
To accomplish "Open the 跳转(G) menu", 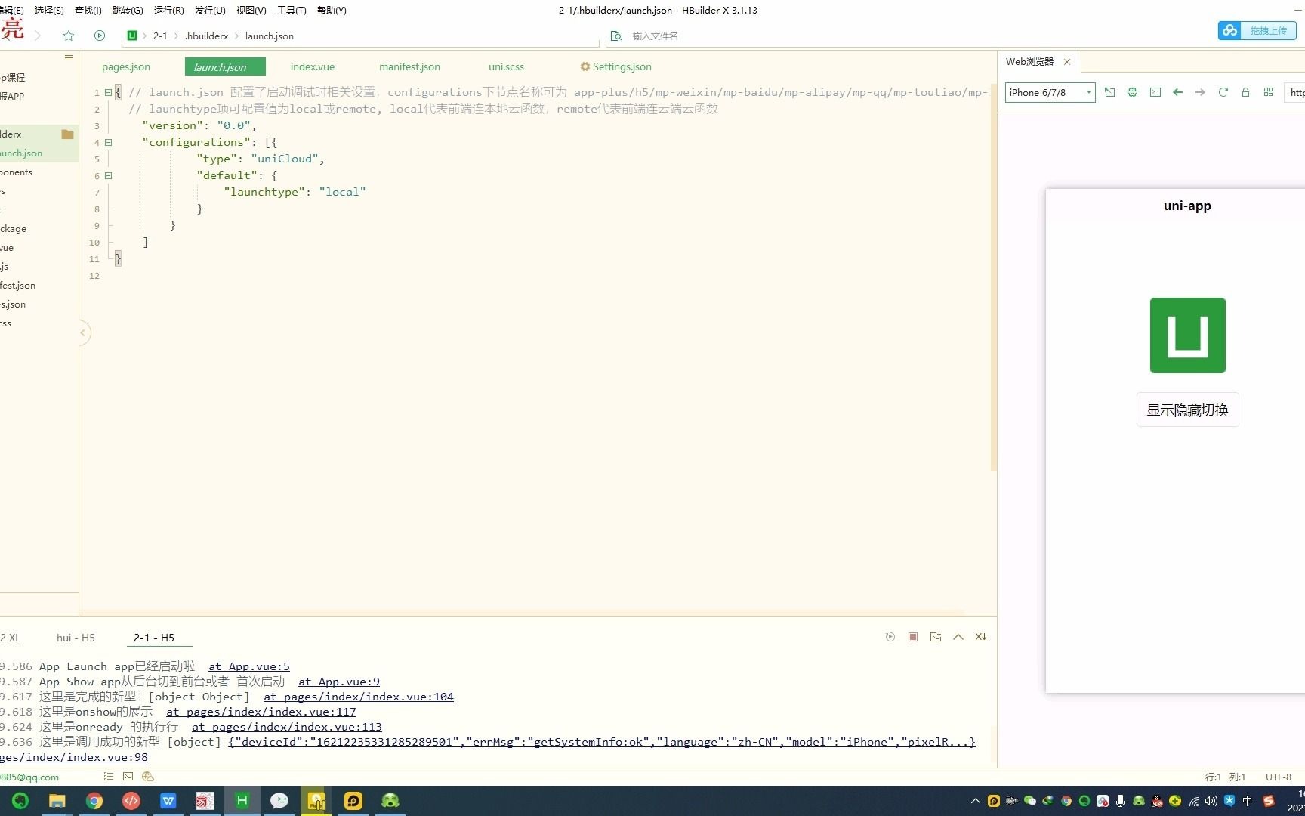I will tap(128, 10).
